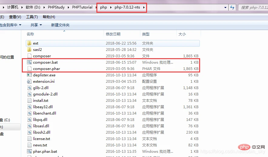
Task: Click the 新建文件夹 button
Action: [60, 25]
